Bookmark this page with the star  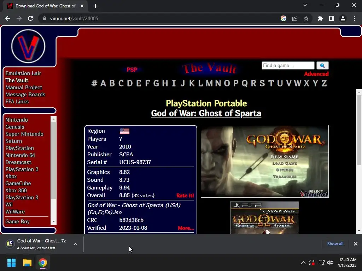(x=306, y=18)
